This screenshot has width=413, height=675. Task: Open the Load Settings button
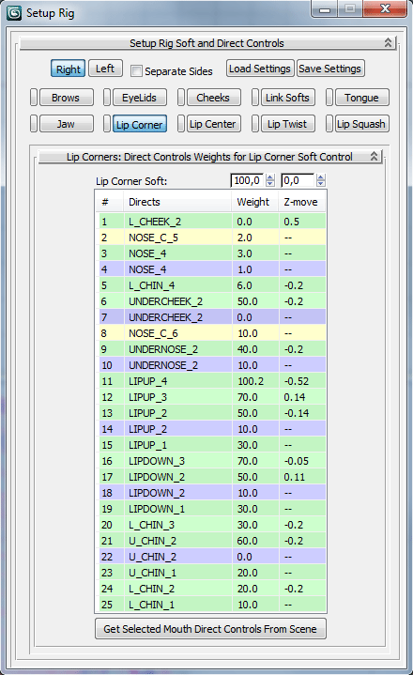click(260, 69)
